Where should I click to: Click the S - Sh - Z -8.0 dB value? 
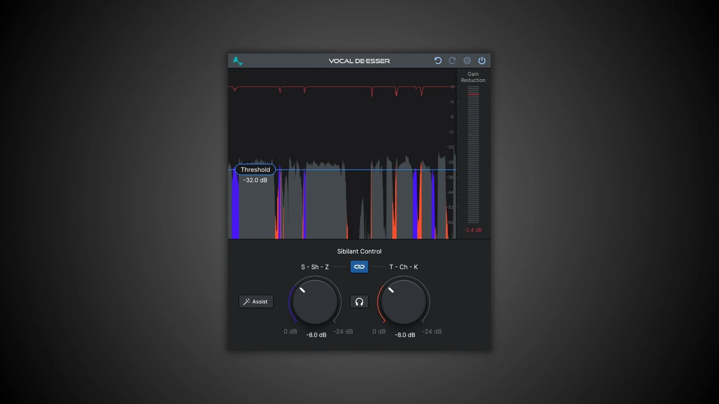(316, 335)
